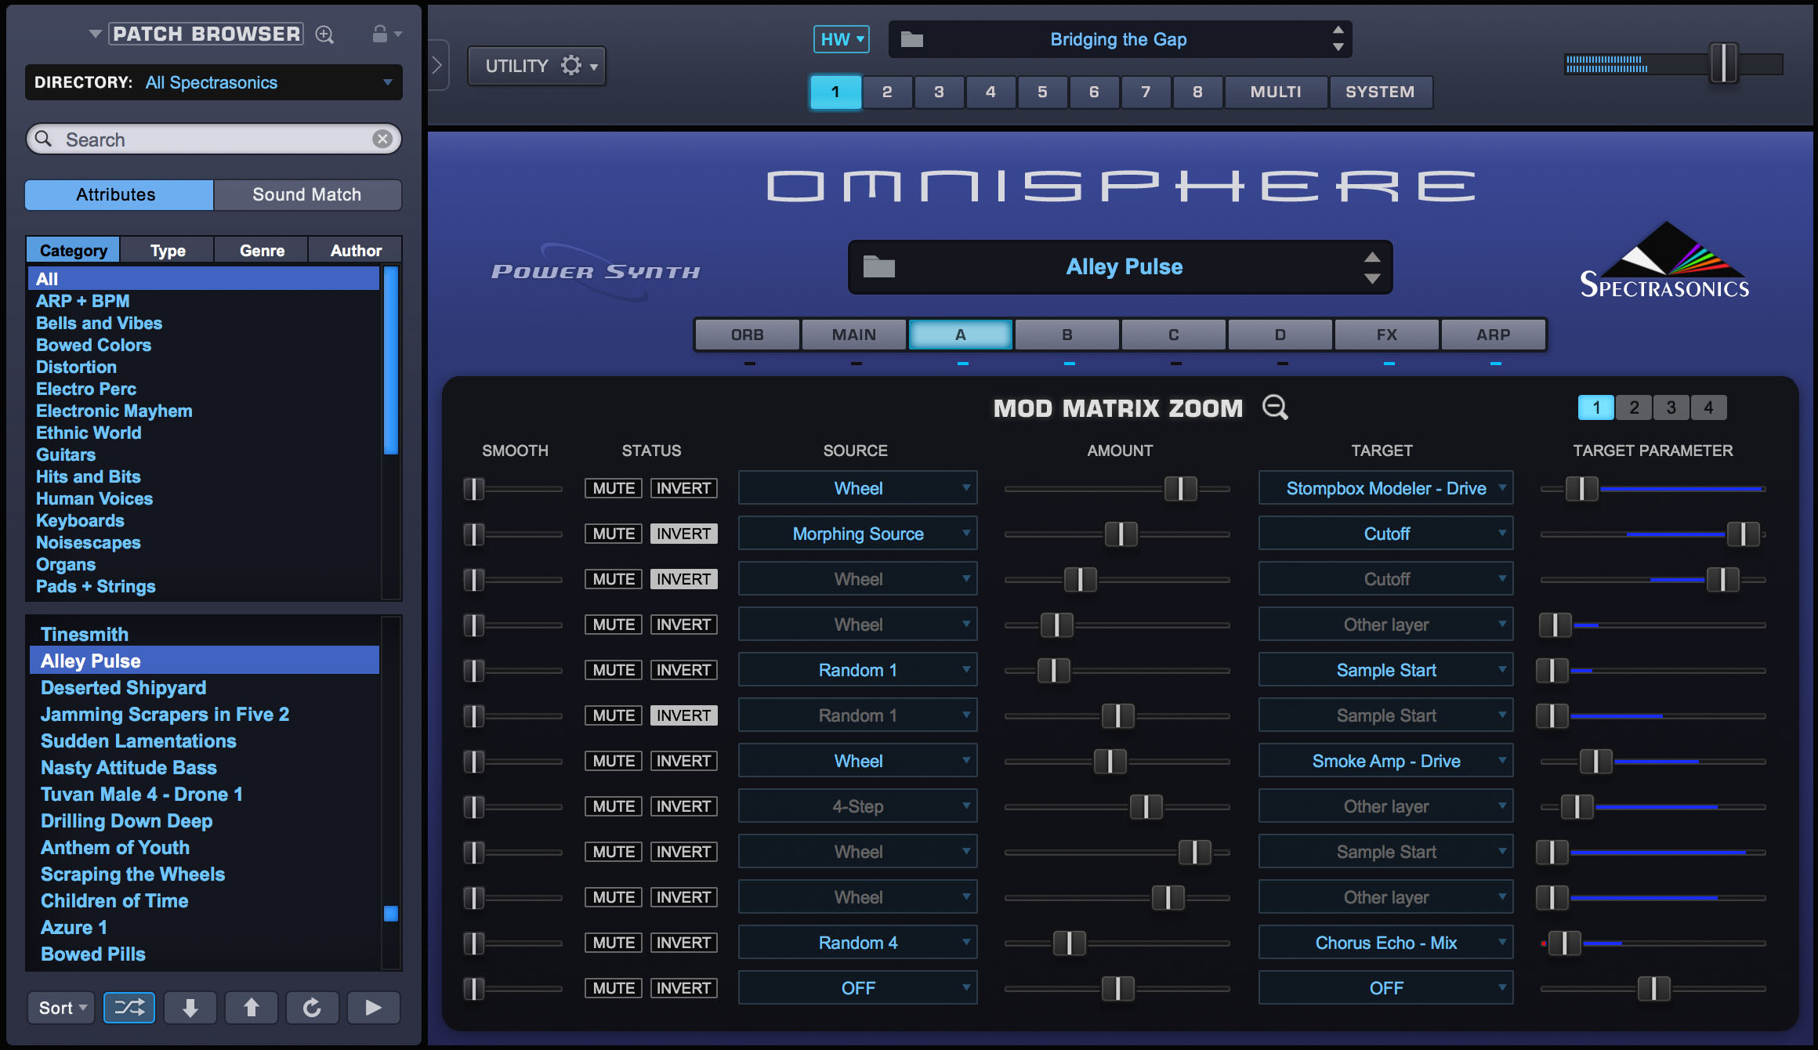Toggle INVERT on the Random 4 row

tap(683, 943)
